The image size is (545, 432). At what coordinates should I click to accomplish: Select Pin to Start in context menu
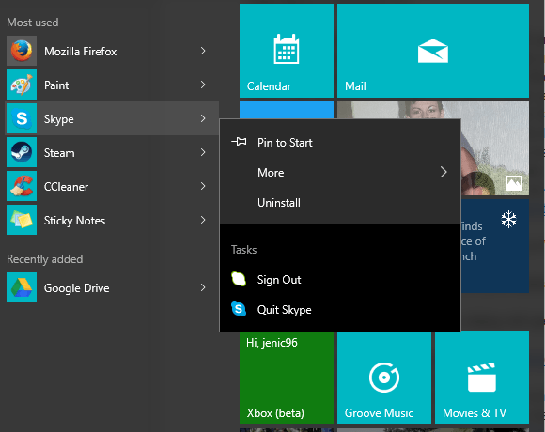(x=340, y=143)
